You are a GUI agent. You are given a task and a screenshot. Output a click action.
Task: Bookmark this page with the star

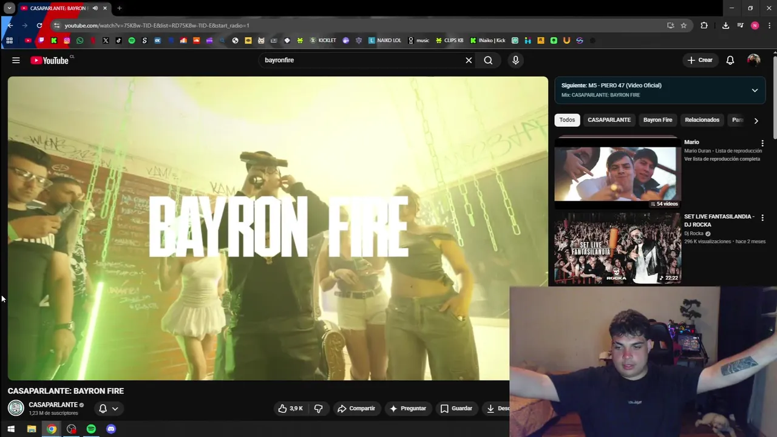click(x=684, y=25)
